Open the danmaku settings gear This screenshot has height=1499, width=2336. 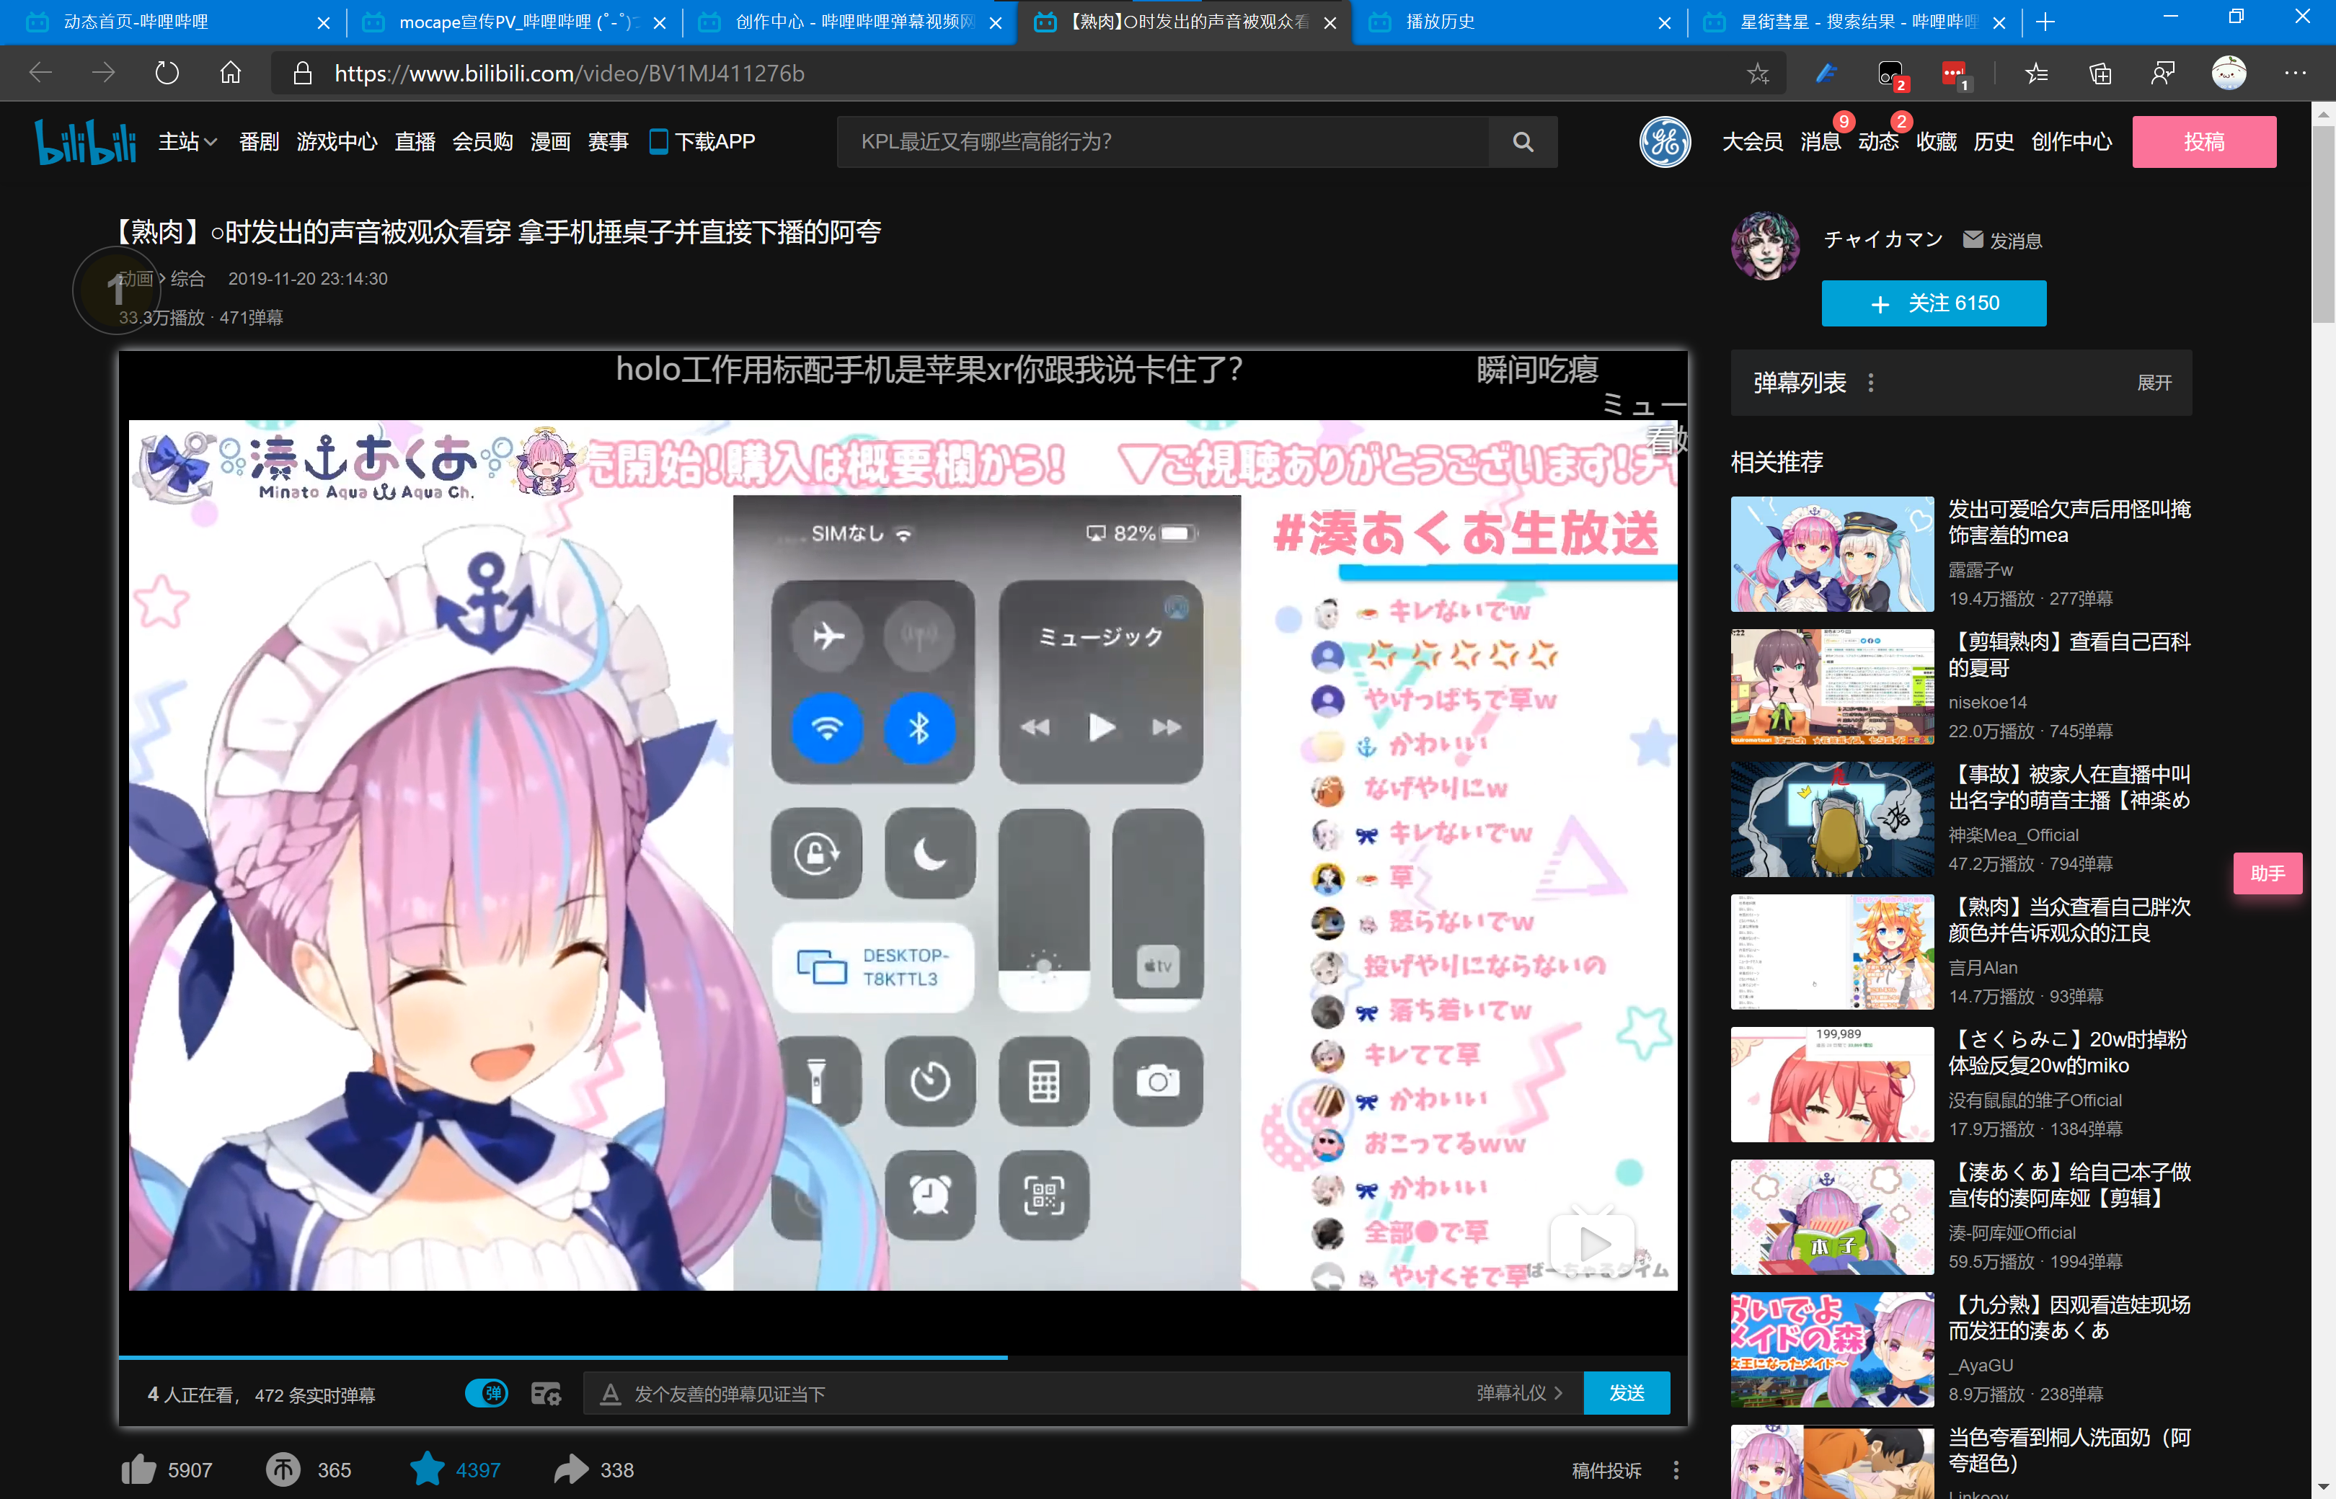pos(547,1393)
